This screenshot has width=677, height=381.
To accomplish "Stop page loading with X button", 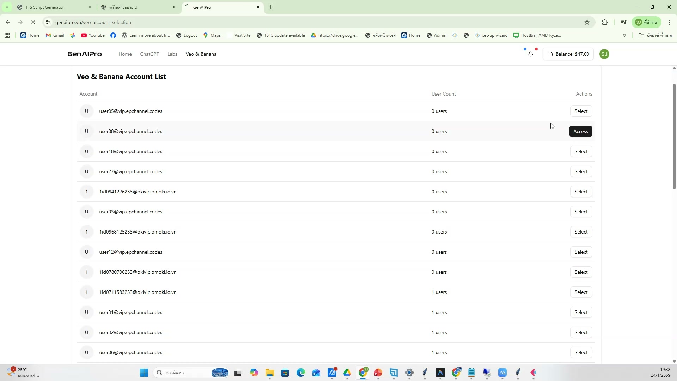I will click(x=33, y=22).
